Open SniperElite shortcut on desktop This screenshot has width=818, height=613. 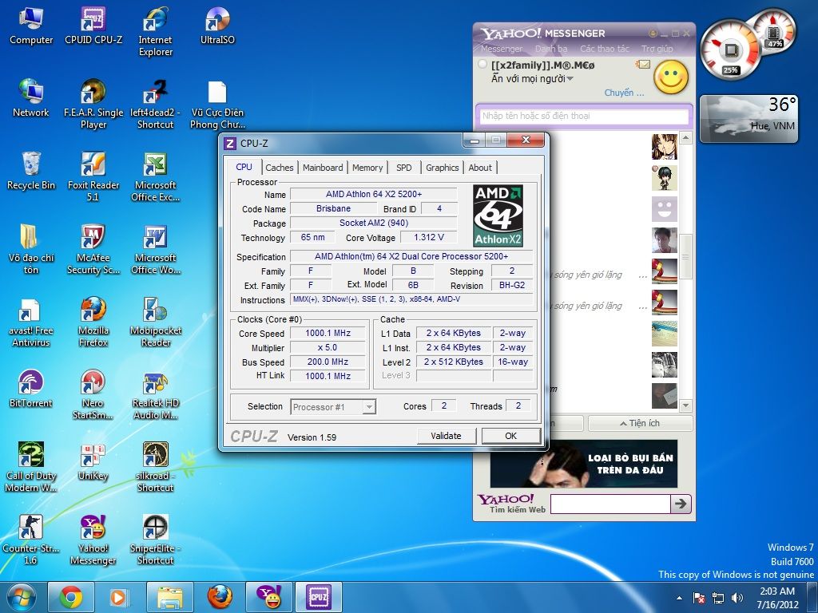click(156, 540)
